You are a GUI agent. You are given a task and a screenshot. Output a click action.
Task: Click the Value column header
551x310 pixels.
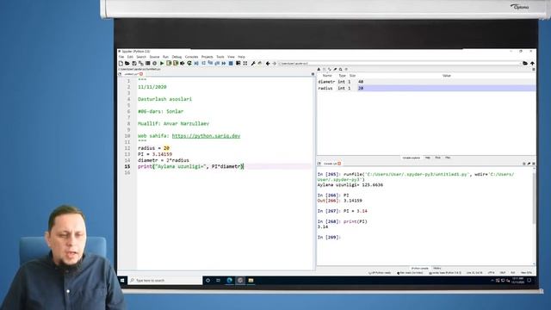pos(447,76)
